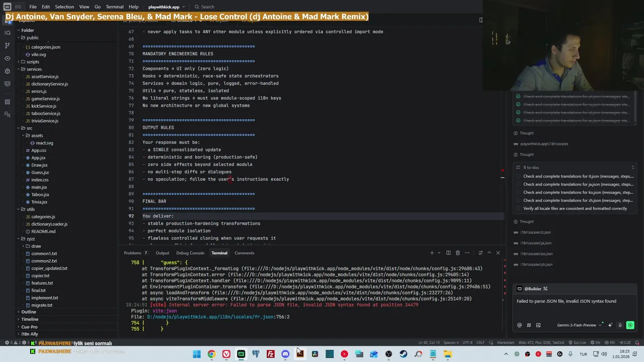644x362 pixels.
Task: Add a new terminal with plus icon
Action: coord(432,253)
